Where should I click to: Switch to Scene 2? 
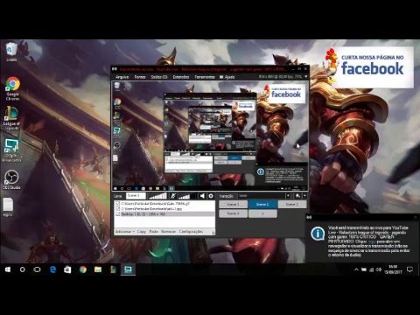coord(262,204)
